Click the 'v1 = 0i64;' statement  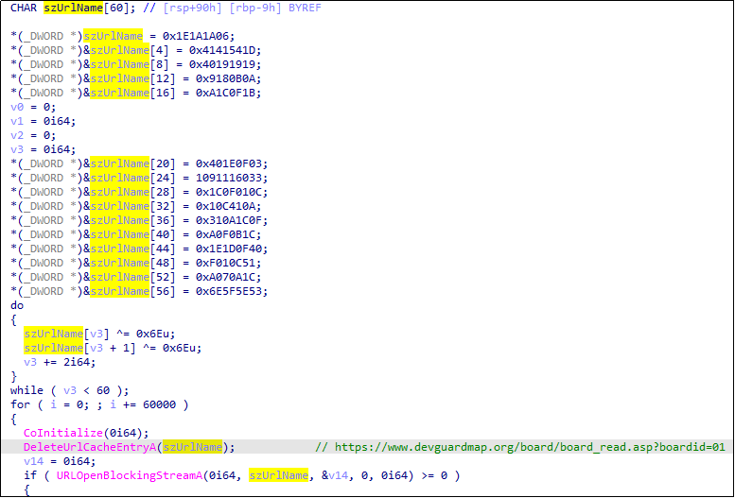pyautogui.click(x=44, y=121)
